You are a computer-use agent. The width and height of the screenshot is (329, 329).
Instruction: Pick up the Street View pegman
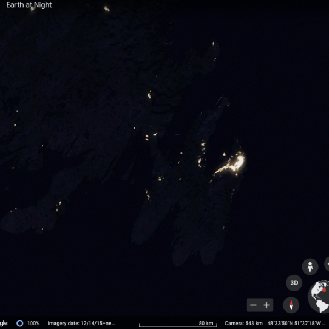310,267
